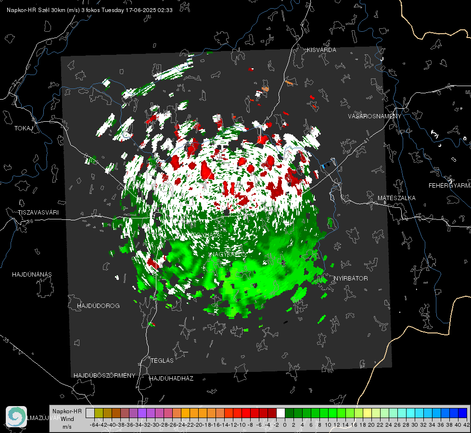The height and width of the screenshot is (433, 471).
Task: Click the HAJDÚNÁNÁS town label
Action: tap(32, 275)
